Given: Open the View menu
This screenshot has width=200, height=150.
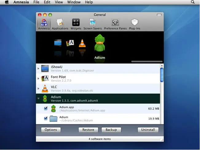Looking at the screenshot, I should [59, 2].
